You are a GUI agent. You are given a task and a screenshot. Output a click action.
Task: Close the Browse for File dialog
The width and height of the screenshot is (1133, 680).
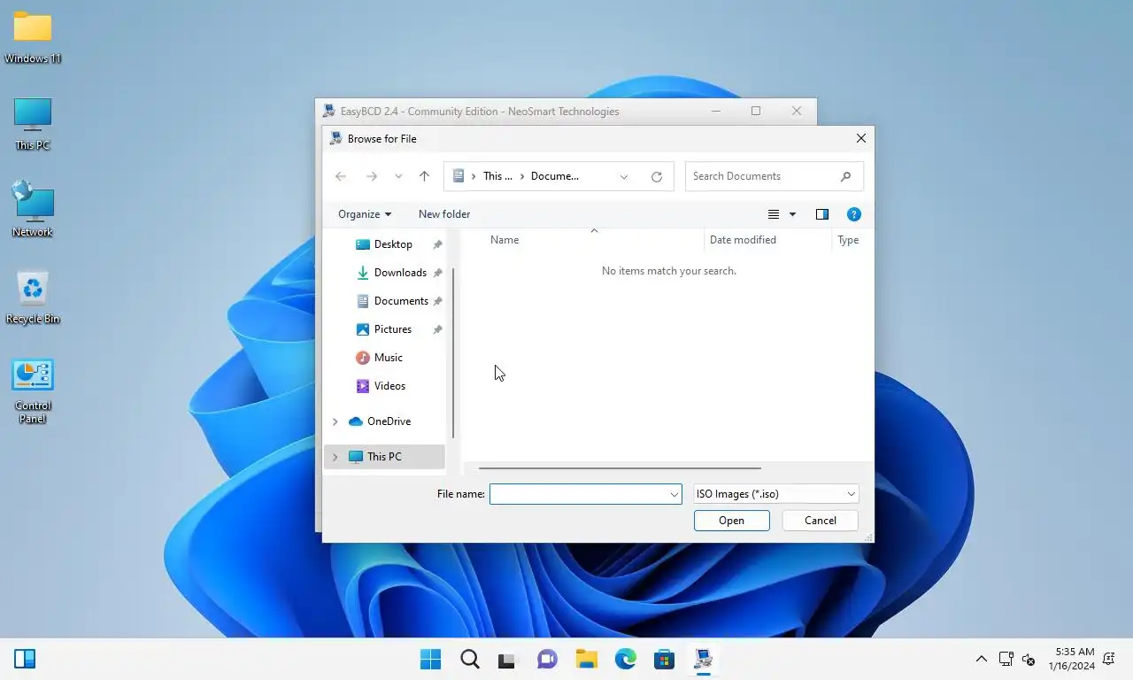860,139
